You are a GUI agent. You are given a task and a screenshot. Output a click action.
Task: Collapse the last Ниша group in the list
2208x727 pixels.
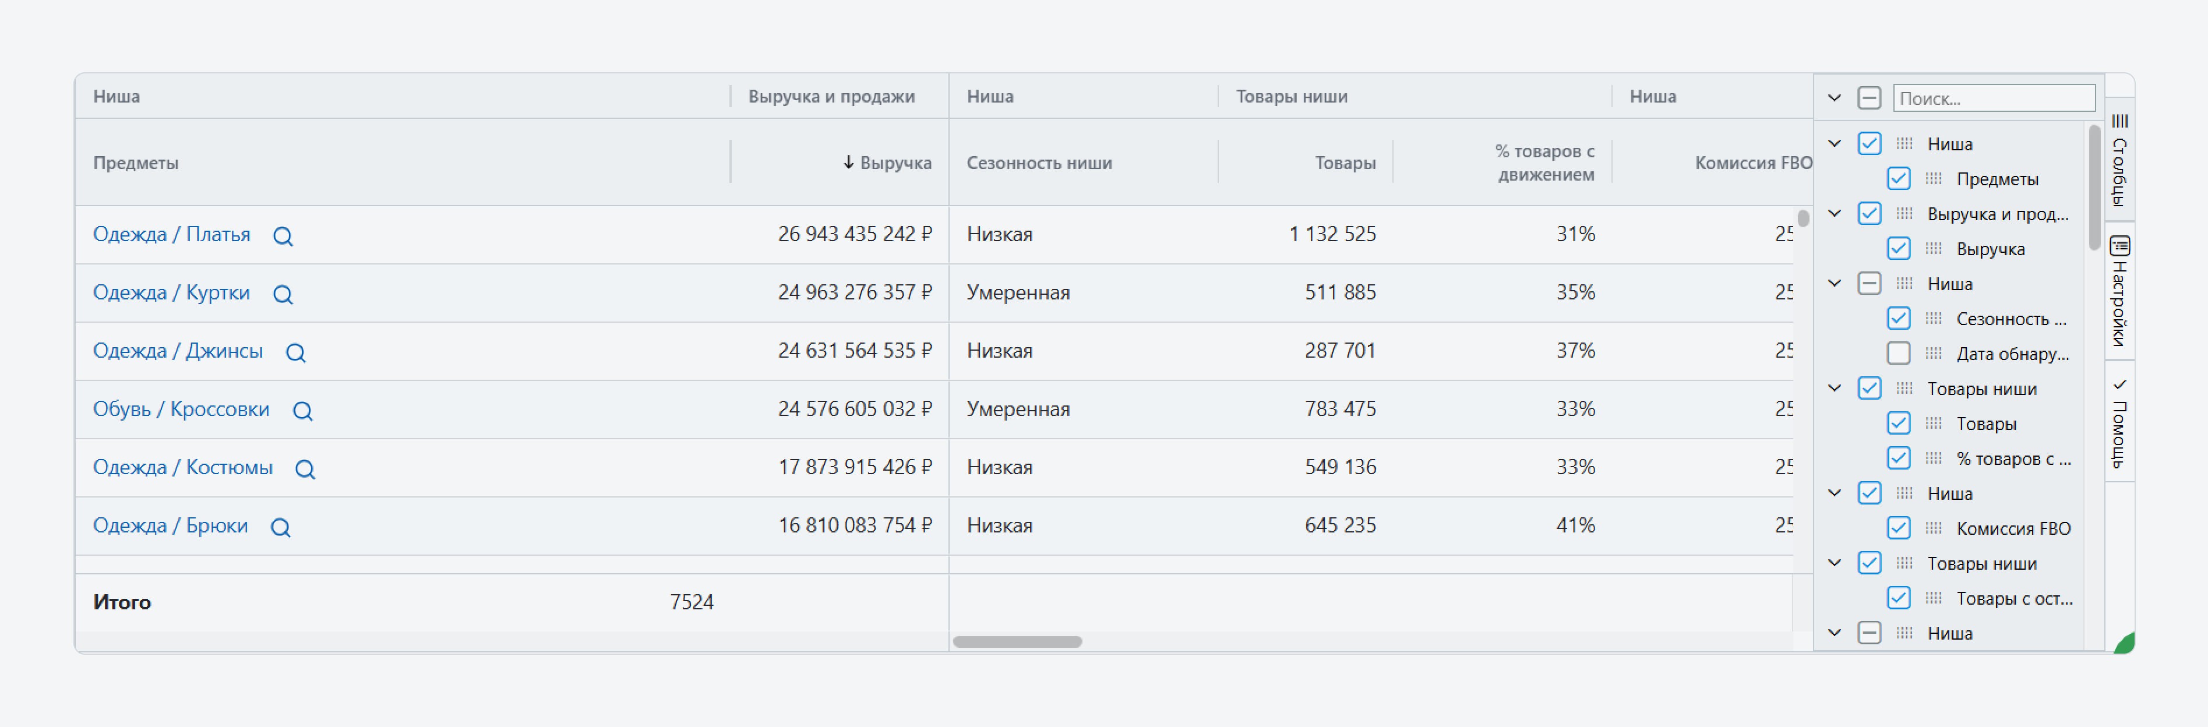1835,633
